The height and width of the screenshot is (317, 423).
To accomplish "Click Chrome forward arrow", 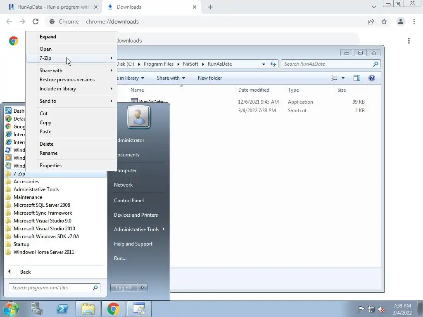I will coord(22,21).
